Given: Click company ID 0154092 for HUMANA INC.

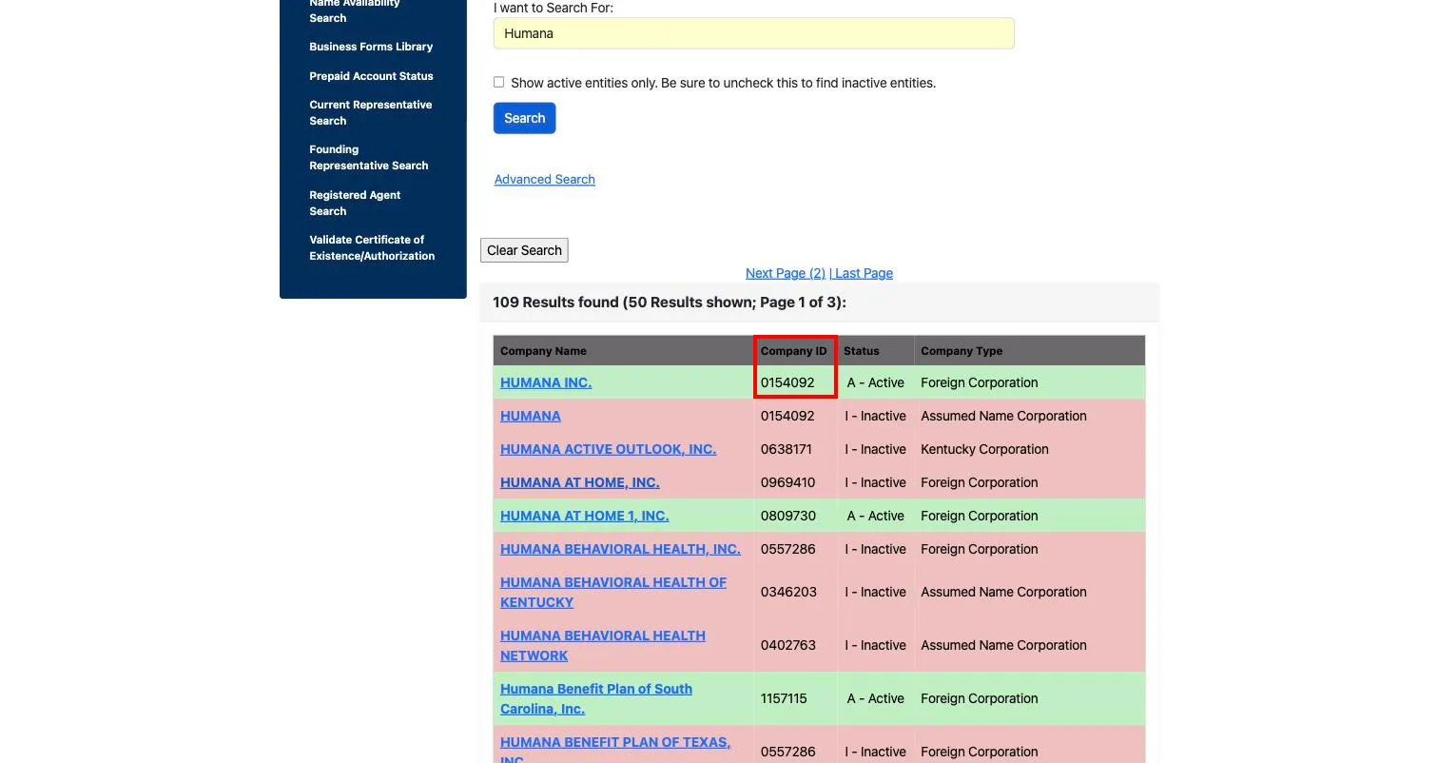Looking at the screenshot, I should pos(787,382).
